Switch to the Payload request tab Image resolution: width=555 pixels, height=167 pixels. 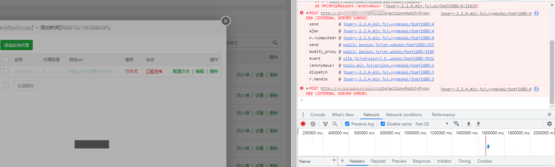378,161
